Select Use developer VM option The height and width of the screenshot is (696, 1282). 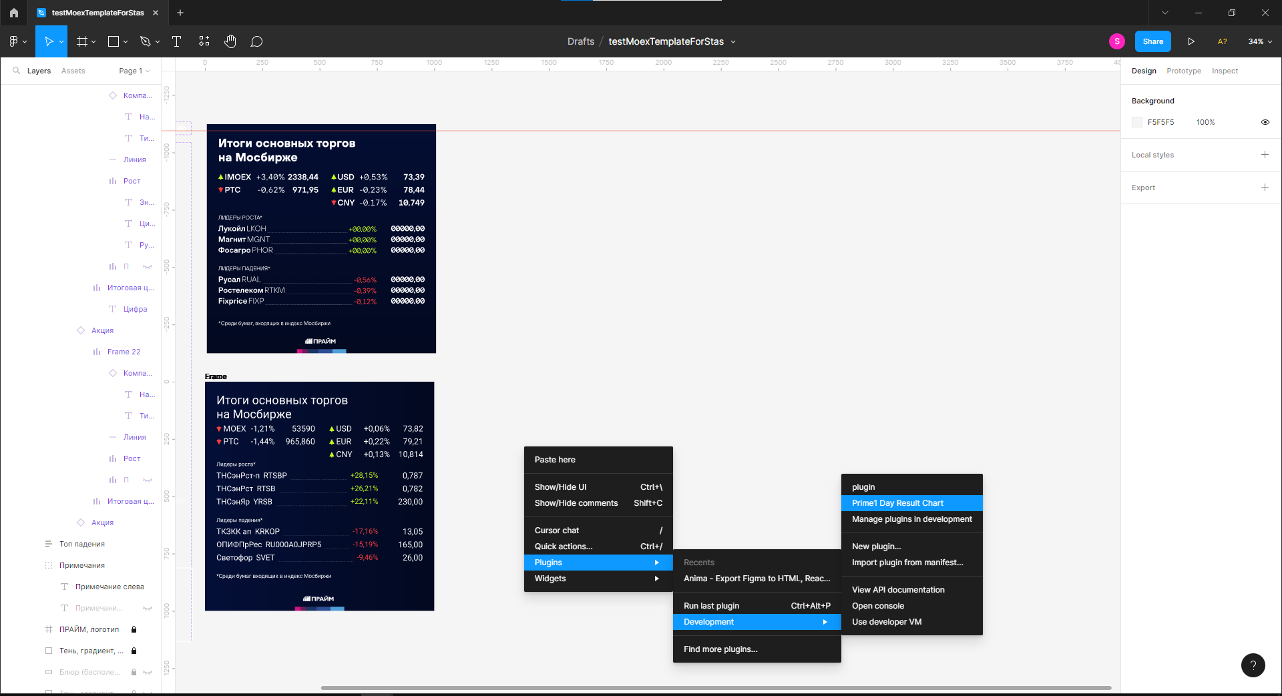click(912, 622)
